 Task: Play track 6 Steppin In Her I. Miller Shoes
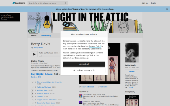pyautogui.click(x=32, y=100)
